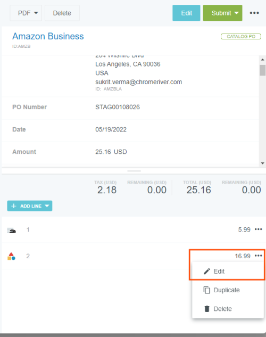The height and width of the screenshot is (337, 266).
Task: Open the top-right three-dot more options menu
Action: pyautogui.click(x=254, y=13)
